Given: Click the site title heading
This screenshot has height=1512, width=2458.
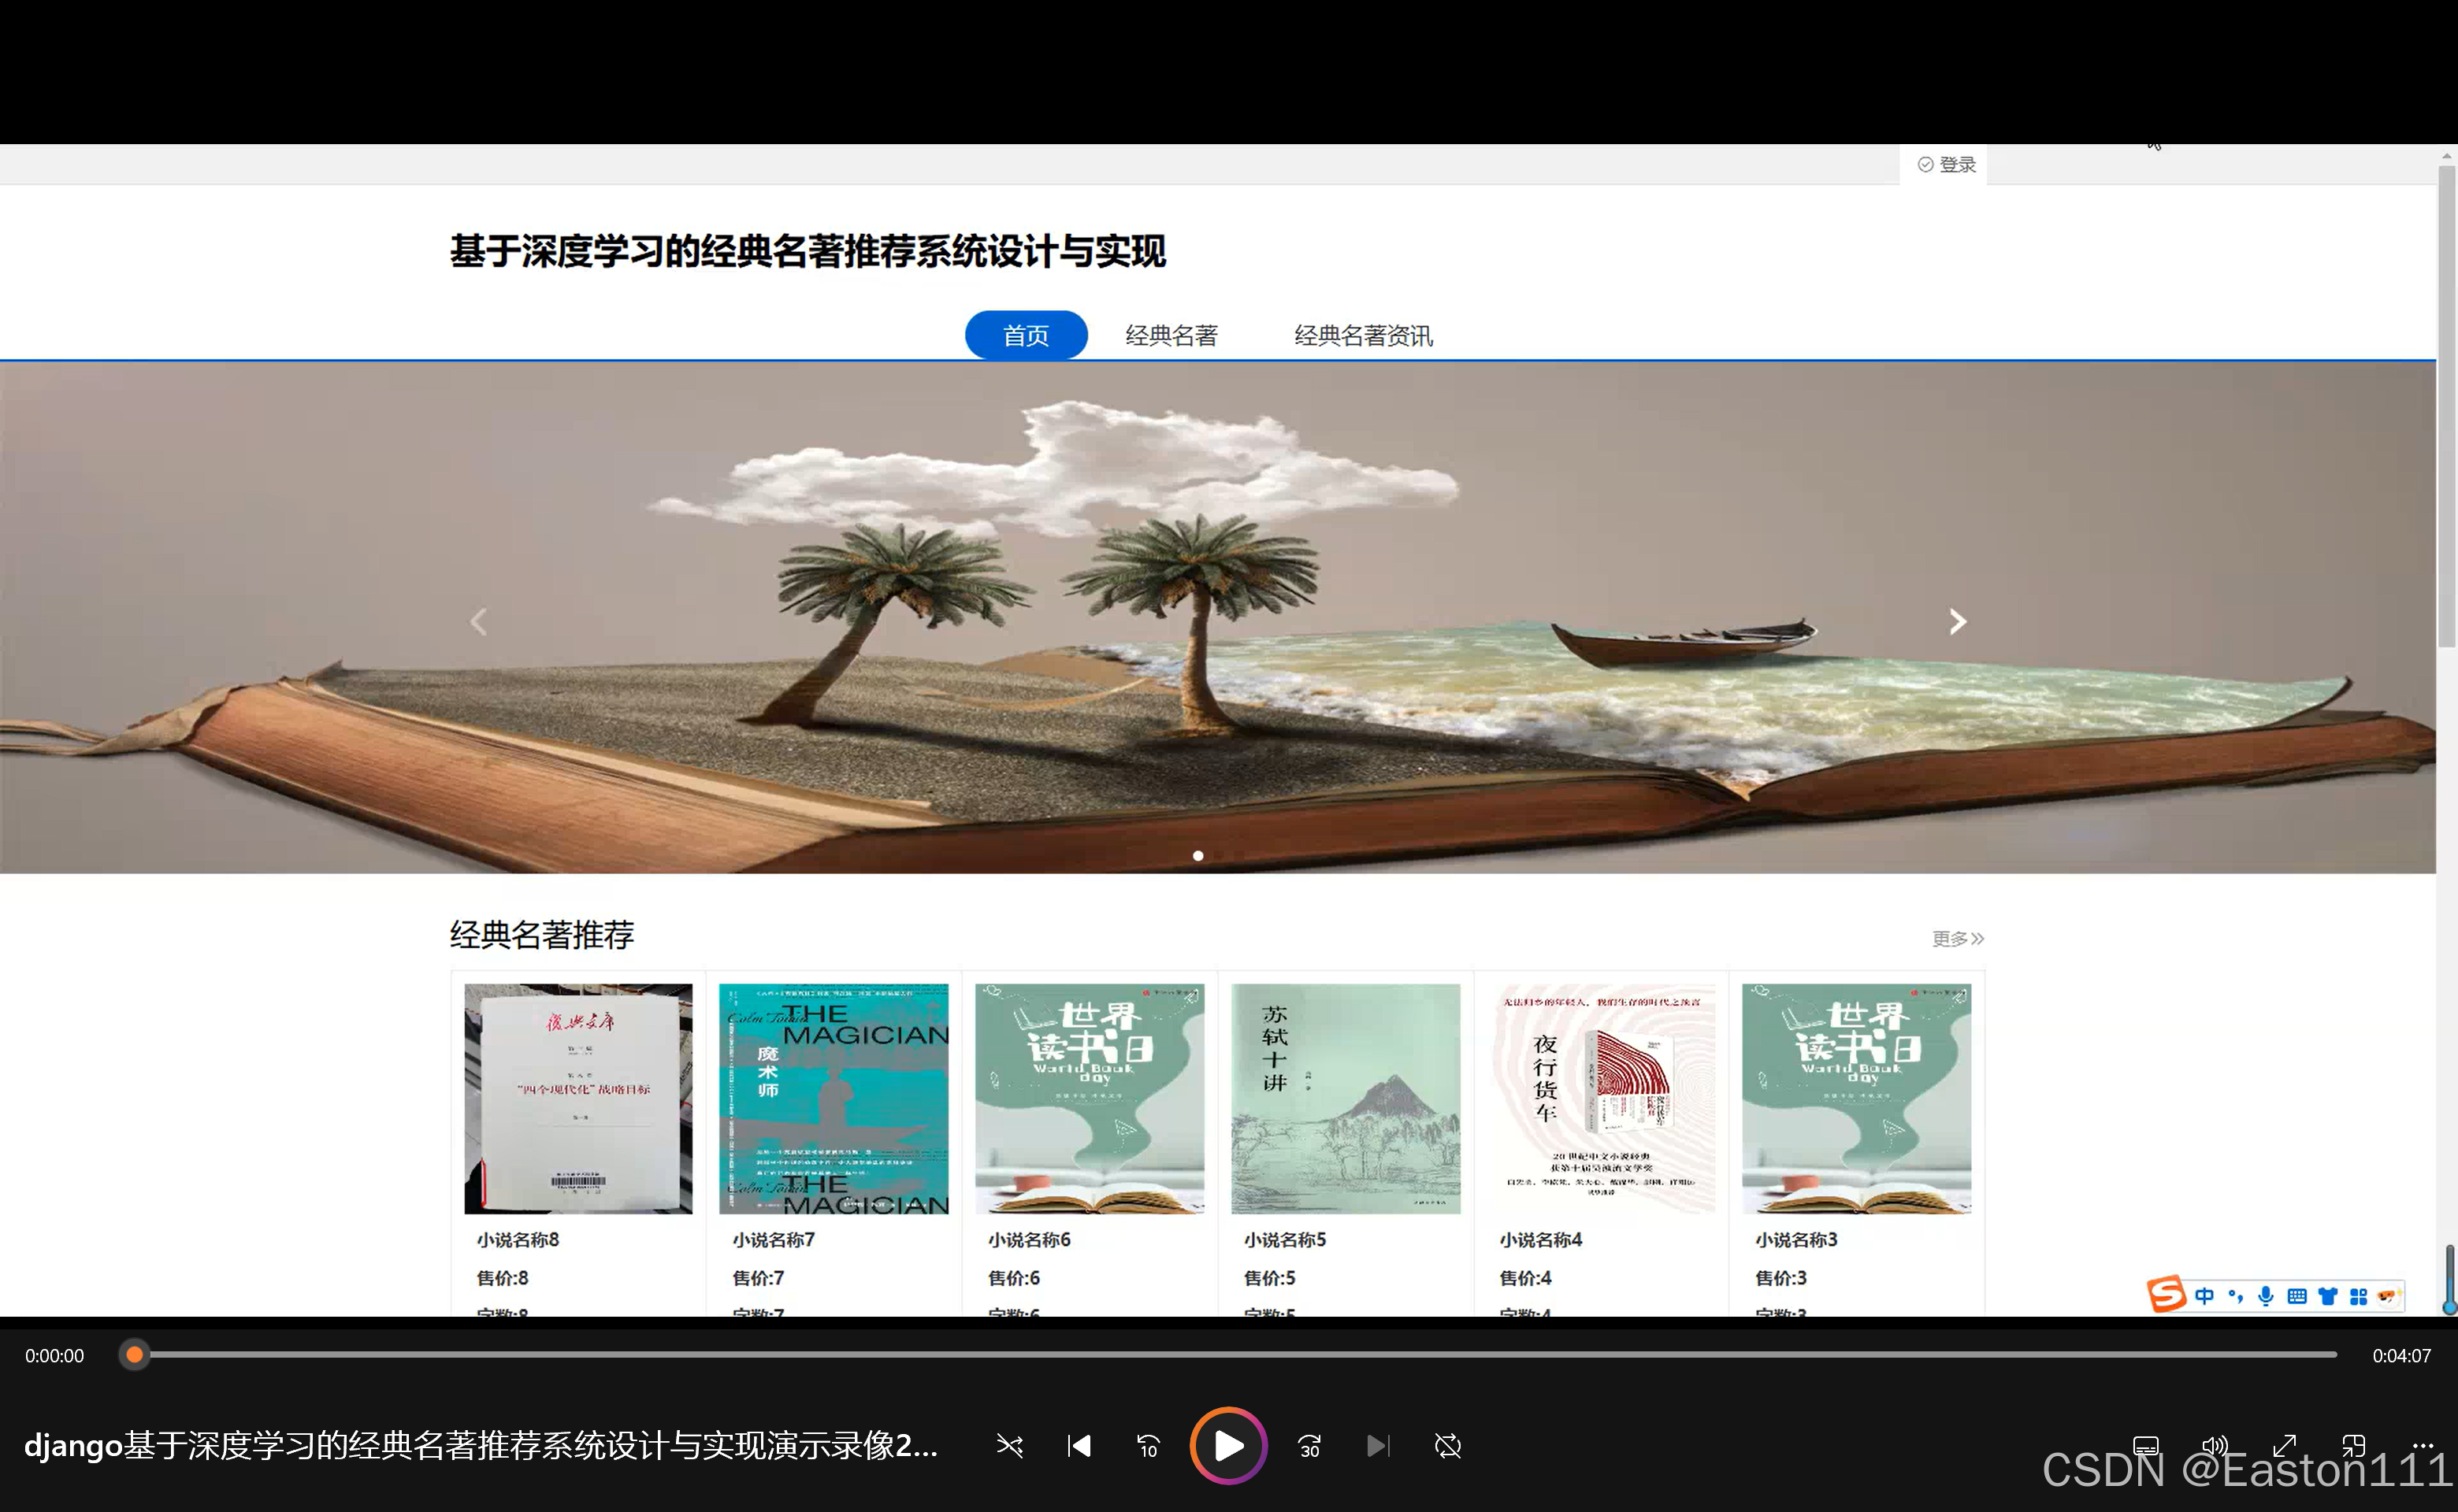Looking at the screenshot, I should 808,251.
